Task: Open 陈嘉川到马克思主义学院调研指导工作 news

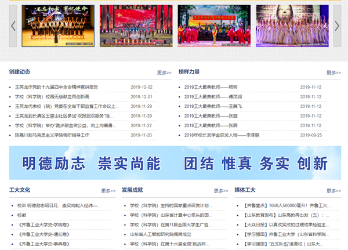Action: (x=52, y=135)
